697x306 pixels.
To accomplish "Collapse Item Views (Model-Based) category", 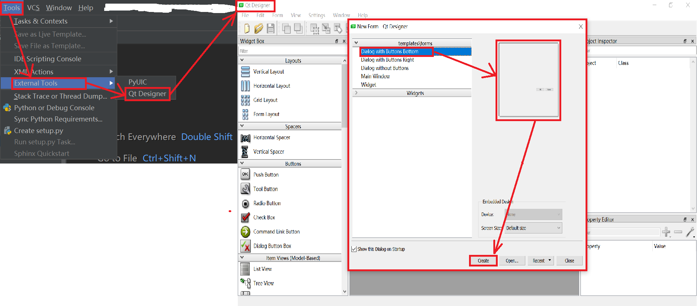I will click(242, 257).
